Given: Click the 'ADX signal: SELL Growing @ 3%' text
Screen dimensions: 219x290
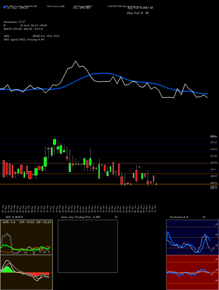Looking at the screenshot, I should 24,40.
